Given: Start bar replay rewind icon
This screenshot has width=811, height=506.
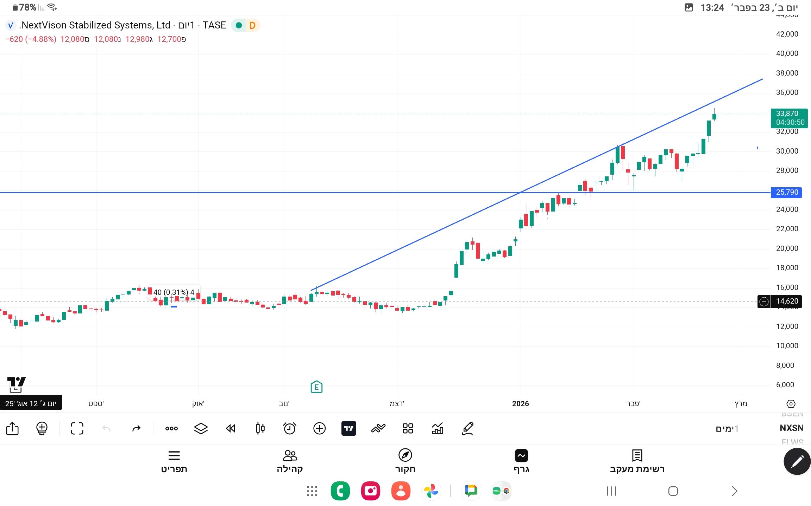Looking at the screenshot, I should [x=231, y=428].
